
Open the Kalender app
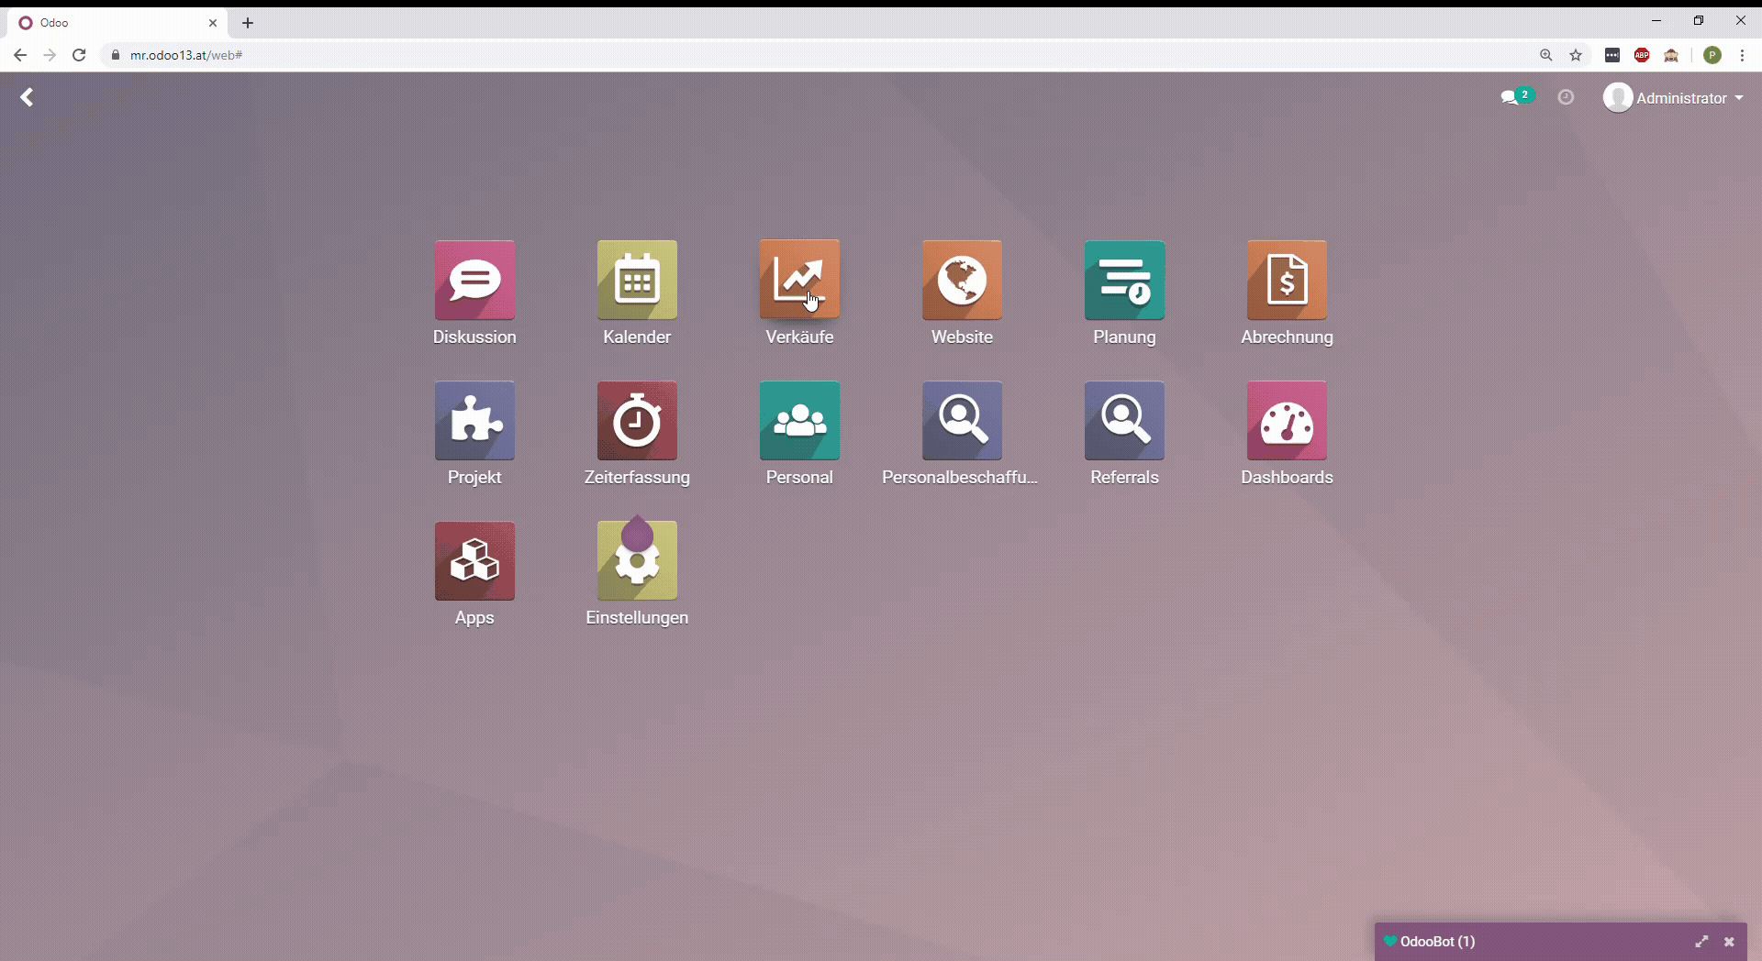click(x=637, y=280)
